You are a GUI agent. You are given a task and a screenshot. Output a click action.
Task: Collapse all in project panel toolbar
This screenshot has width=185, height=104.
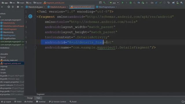tap(13, 7)
